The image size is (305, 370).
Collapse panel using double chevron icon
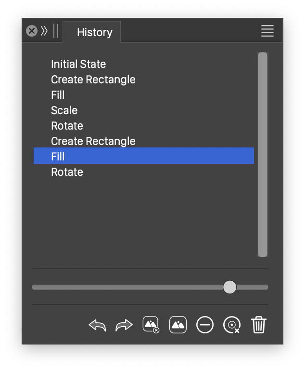tap(44, 31)
